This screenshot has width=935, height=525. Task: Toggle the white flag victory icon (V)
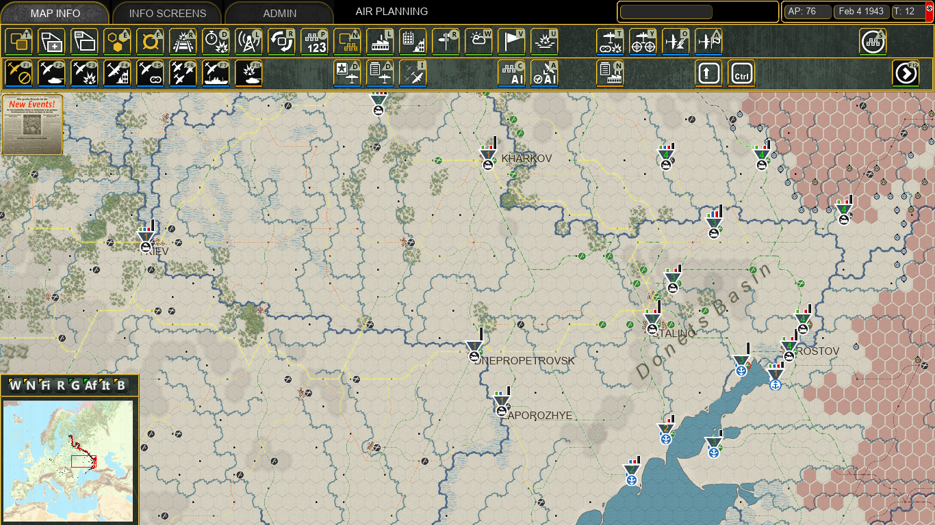point(511,42)
